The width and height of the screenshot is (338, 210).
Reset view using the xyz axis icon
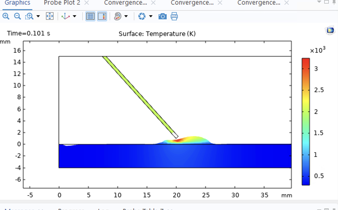point(66,16)
